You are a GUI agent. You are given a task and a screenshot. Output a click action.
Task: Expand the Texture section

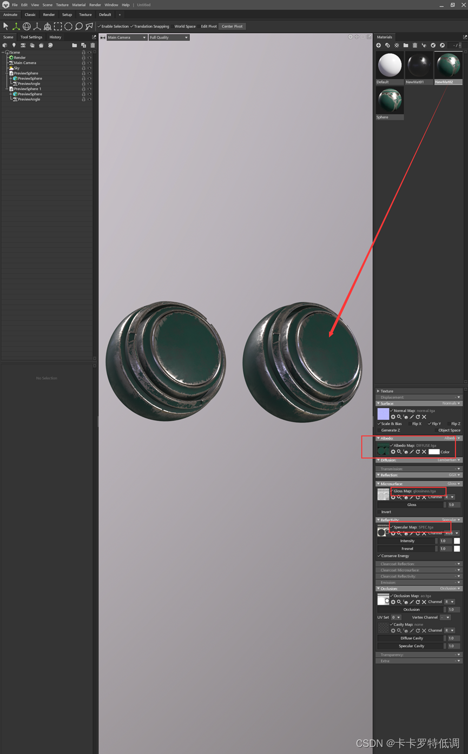coord(378,391)
